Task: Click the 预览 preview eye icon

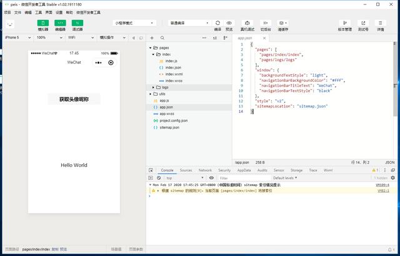Action: click(x=229, y=23)
